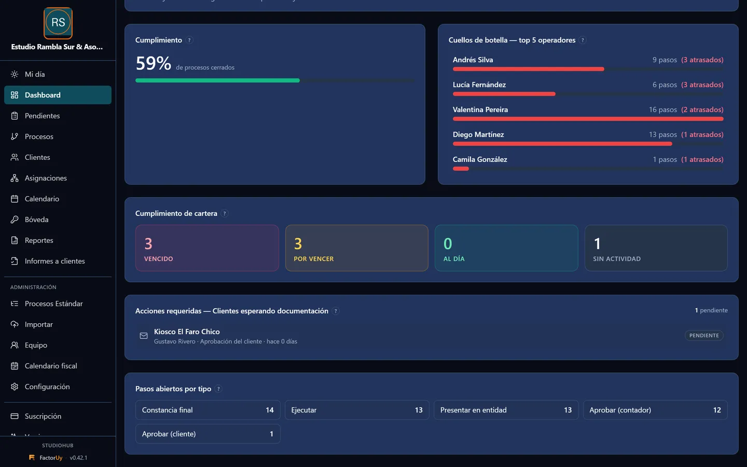Screen dimensions: 747x467
Task: Click the Clientes people icon
Action: (x=15, y=157)
